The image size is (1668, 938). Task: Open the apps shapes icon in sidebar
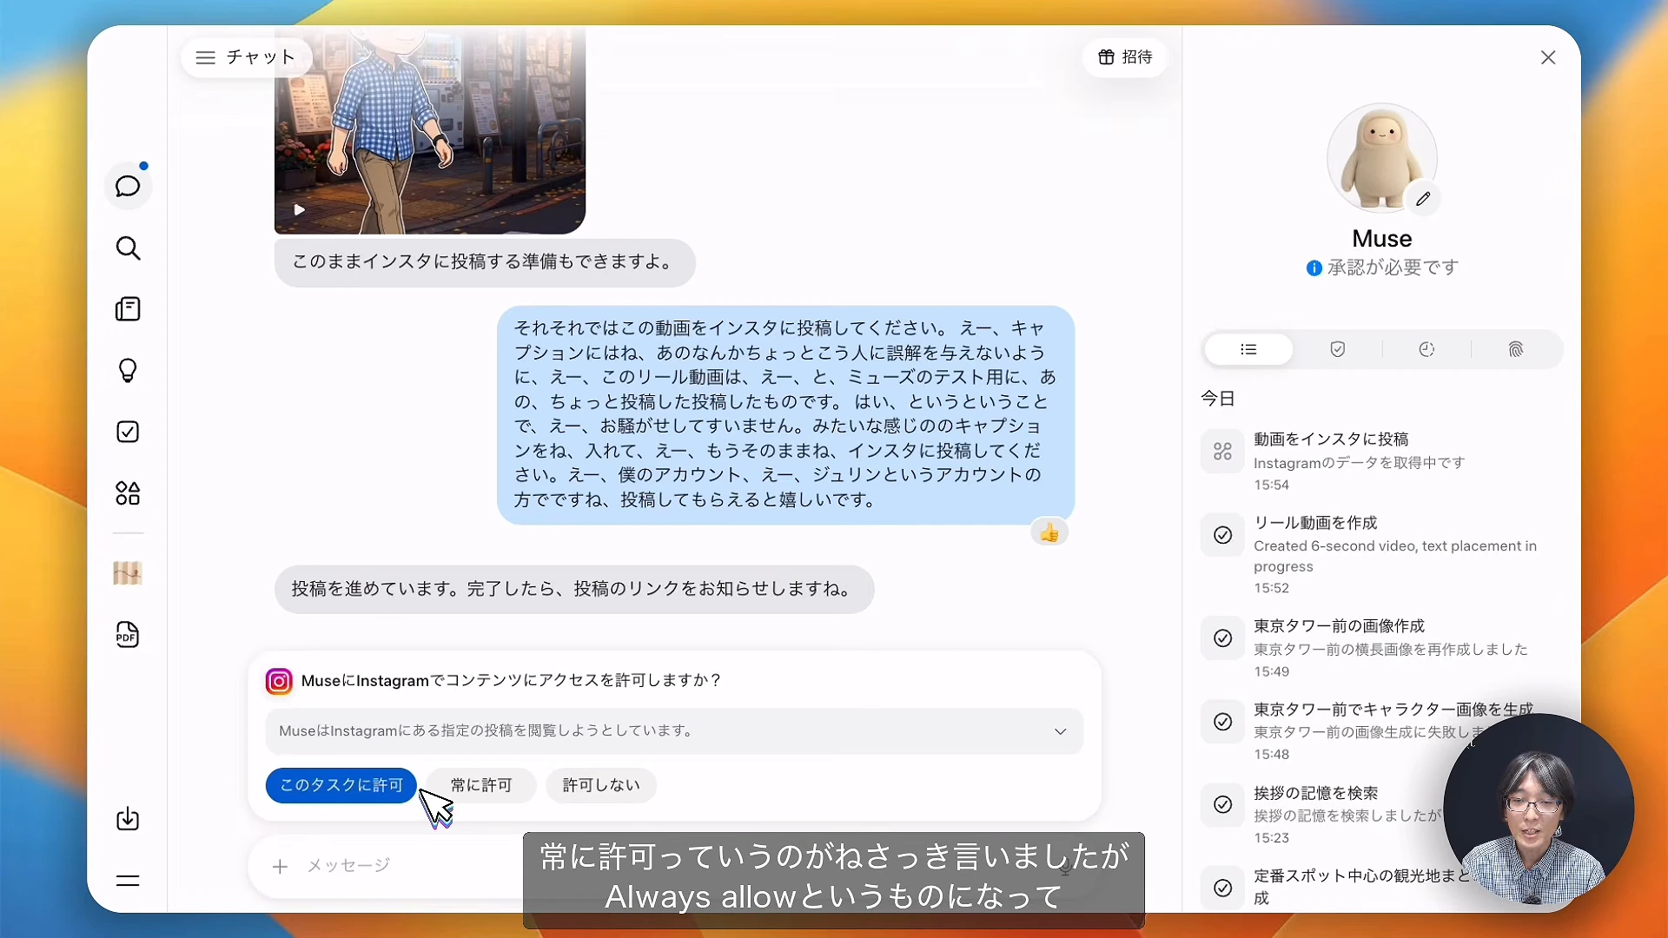tap(128, 493)
